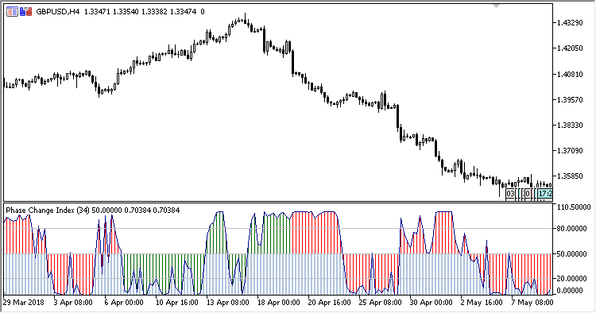
Task: Click the 1.37090 price scale label
Action: (570, 151)
